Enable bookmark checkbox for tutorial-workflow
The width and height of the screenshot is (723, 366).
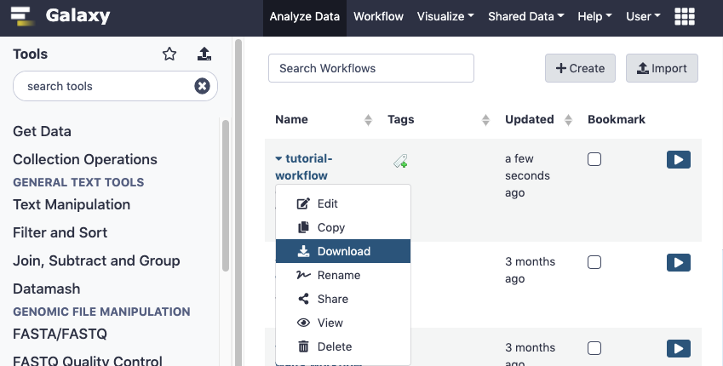click(594, 159)
